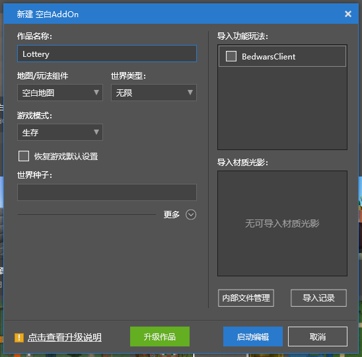Select the BedwarsClient list row
The image size is (362, 357).
point(282,56)
